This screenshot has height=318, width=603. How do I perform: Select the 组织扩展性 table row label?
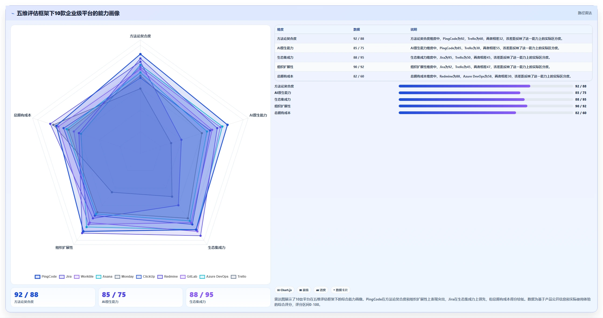[285, 67]
